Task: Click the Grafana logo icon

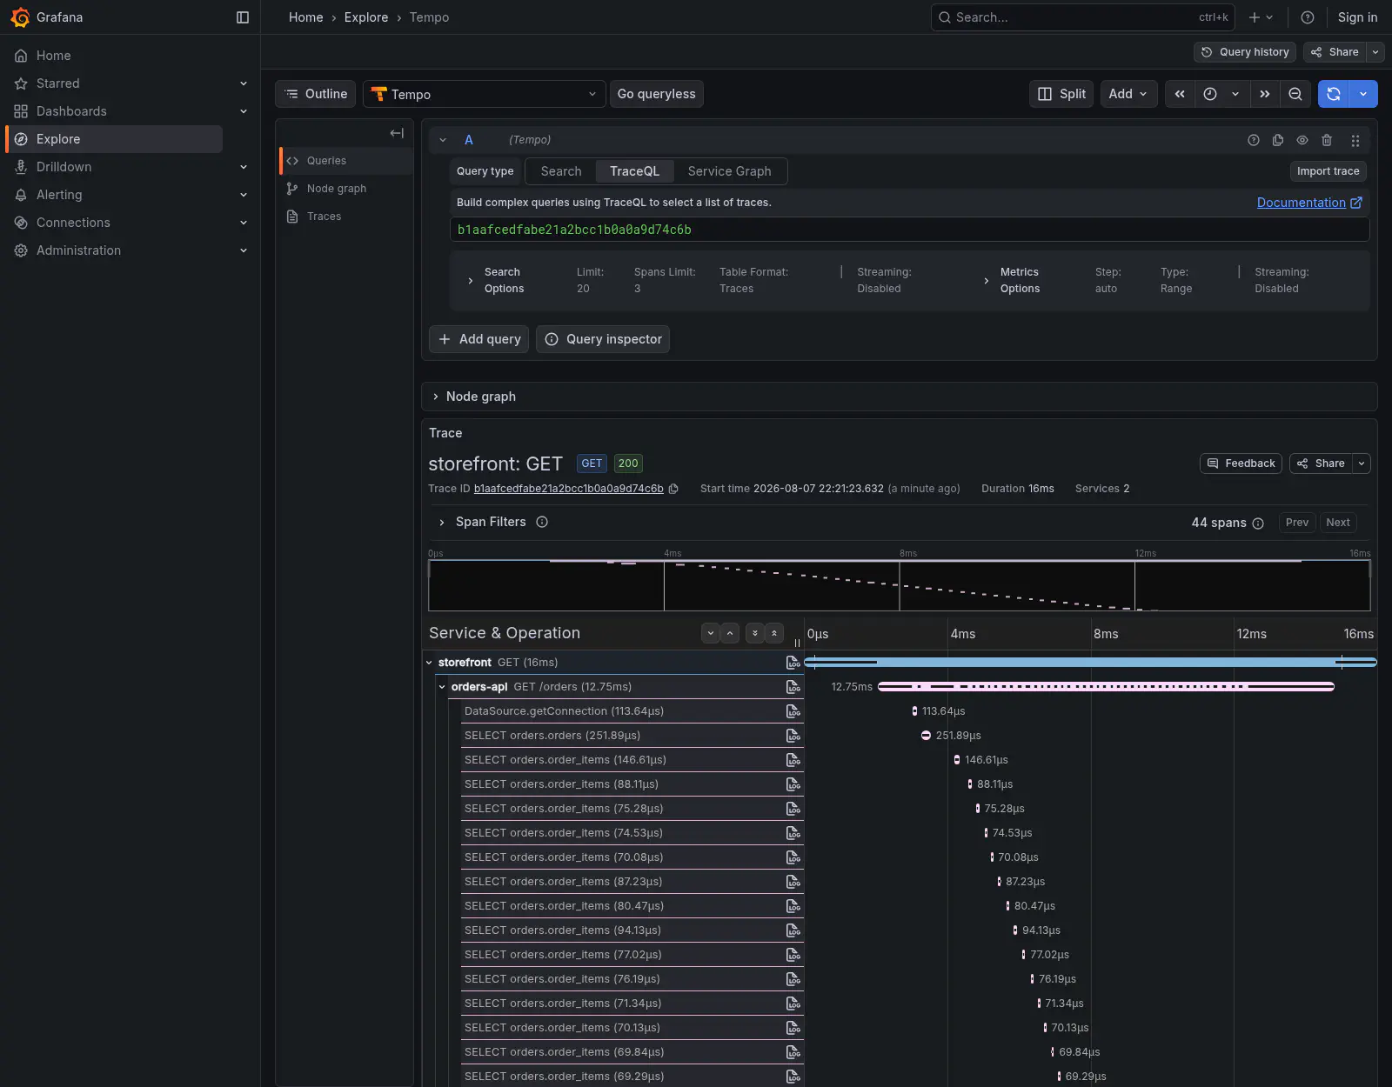Action: tap(20, 17)
